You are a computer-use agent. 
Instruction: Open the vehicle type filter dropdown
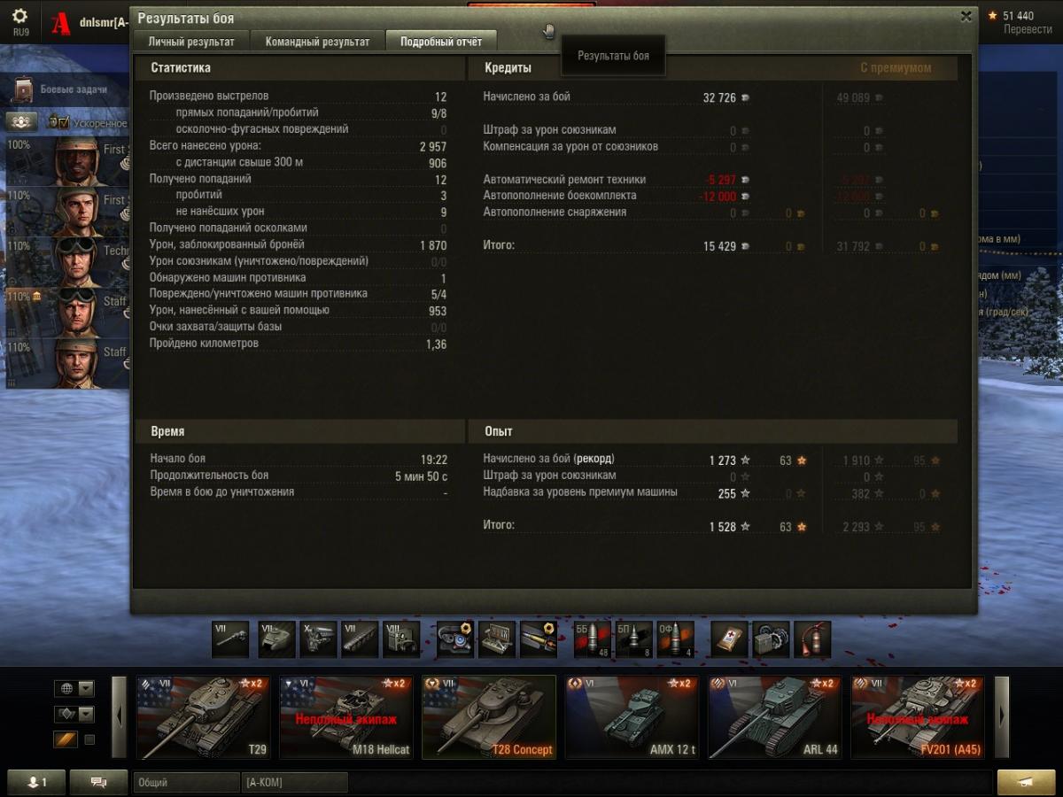coord(74,714)
